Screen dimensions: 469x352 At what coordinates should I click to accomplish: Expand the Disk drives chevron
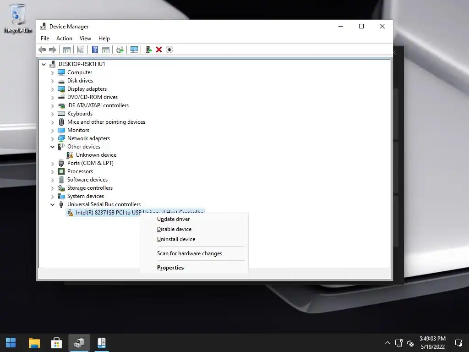click(x=52, y=81)
